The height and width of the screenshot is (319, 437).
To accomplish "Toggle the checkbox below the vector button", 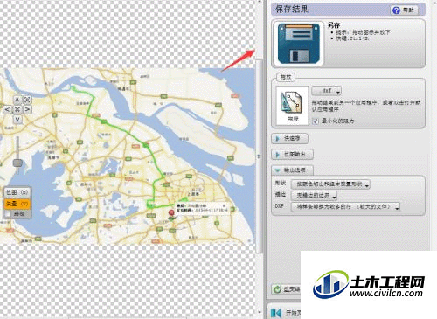I will click(x=8, y=214).
